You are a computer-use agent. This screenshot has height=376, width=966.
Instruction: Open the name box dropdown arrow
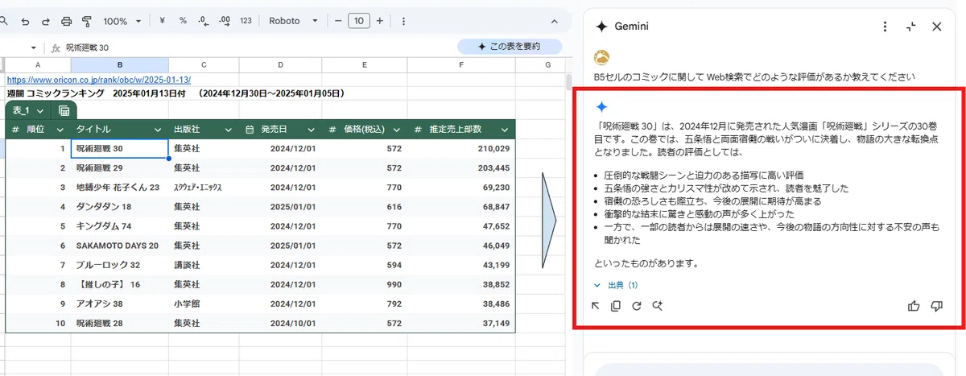34,48
